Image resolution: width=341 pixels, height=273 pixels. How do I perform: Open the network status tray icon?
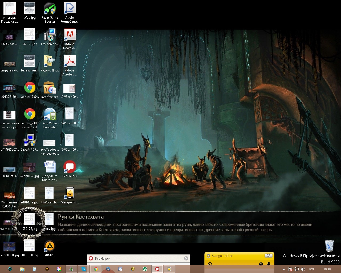297,269
